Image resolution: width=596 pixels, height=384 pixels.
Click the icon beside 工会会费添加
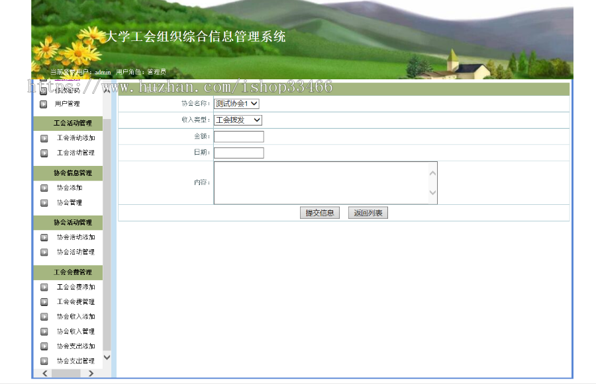[x=44, y=288]
